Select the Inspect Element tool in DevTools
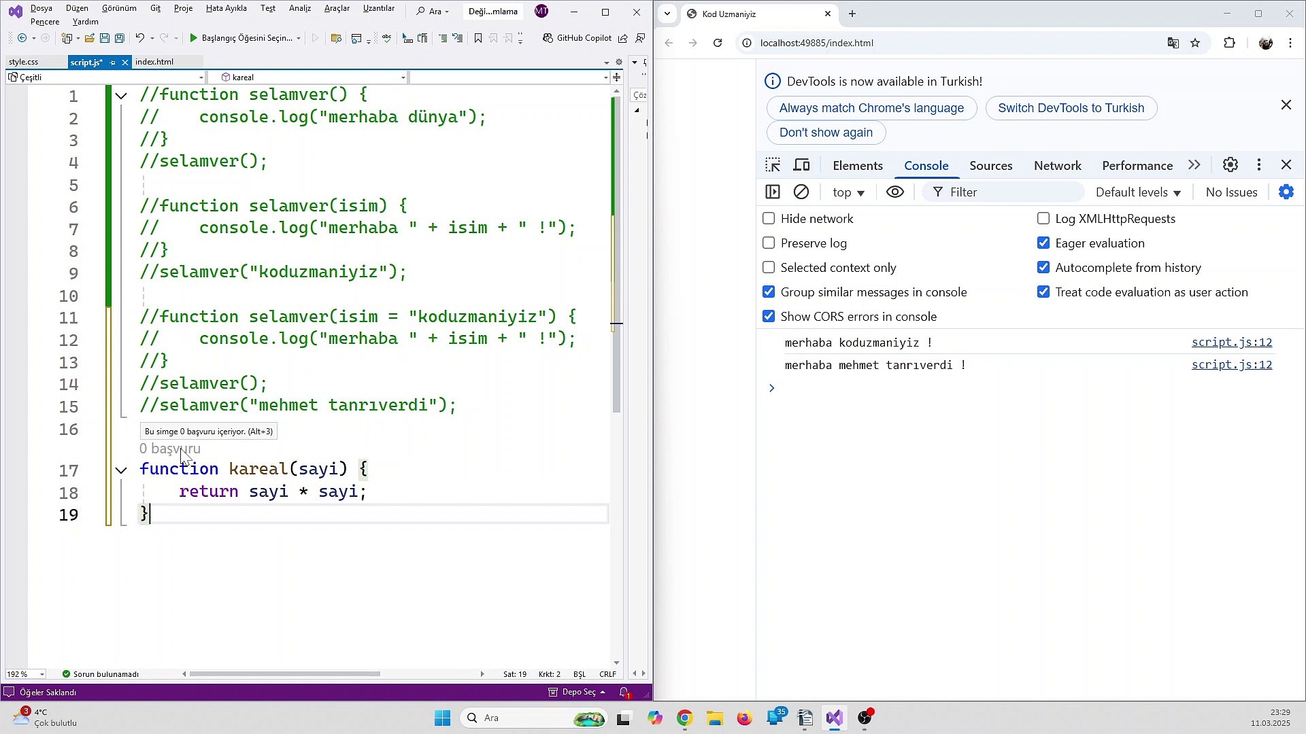Image resolution: width=1306 pixels, height=734 pixels. coord(773,164)
